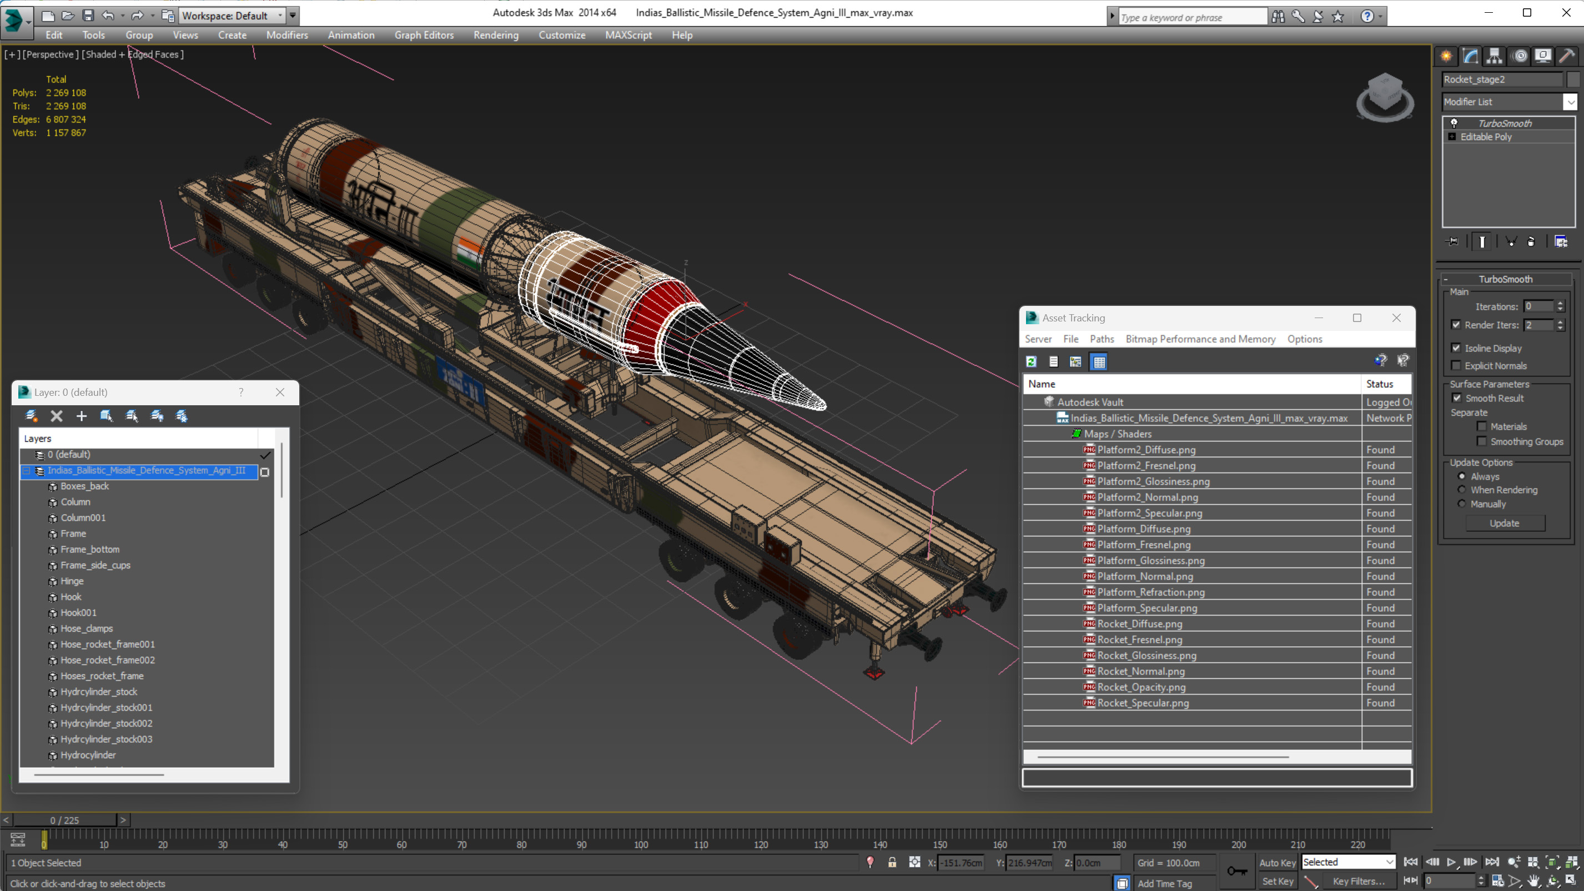Click the Key Filters button
The width and height of the screenshot is (1584, 891).
(x=1359, y=881)
